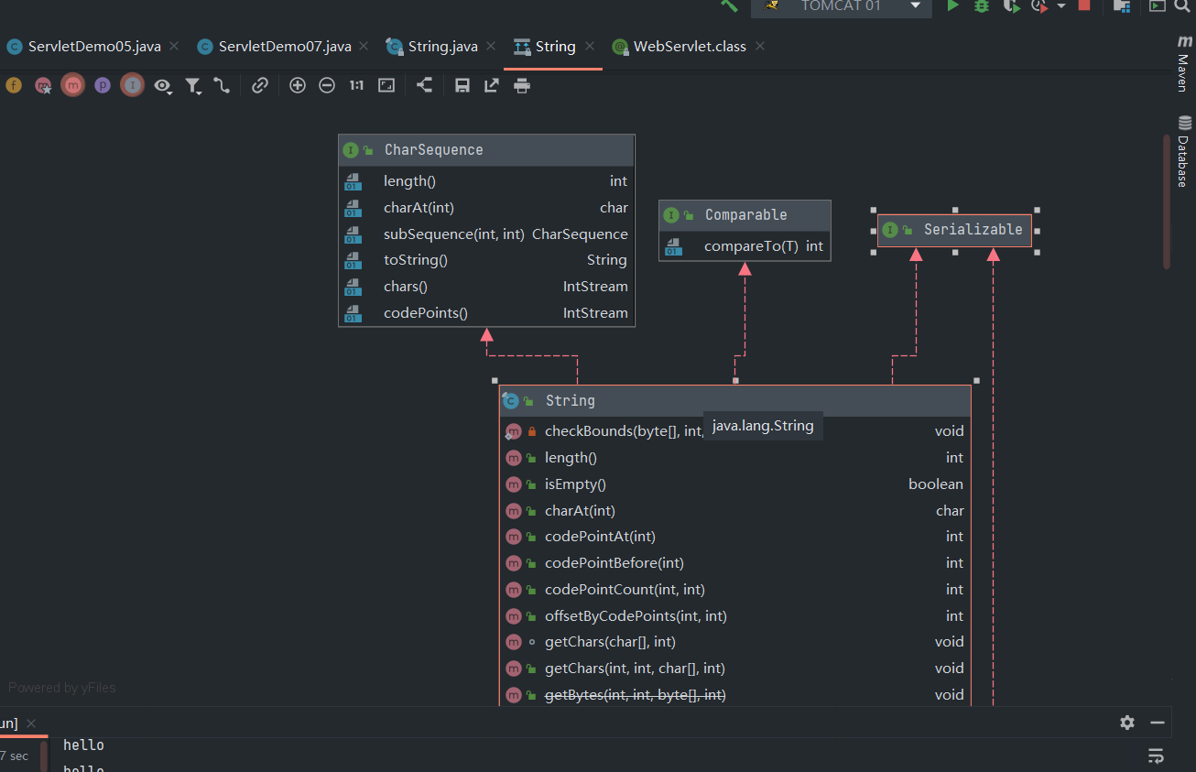Expand the profiler options dropdown arrow
The image size is (1196, 772).
[1061, 5]
